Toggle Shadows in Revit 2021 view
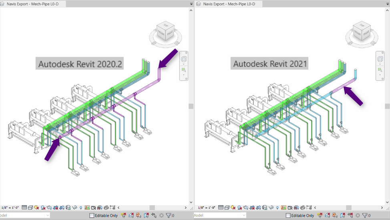 (x=239, y=207)
